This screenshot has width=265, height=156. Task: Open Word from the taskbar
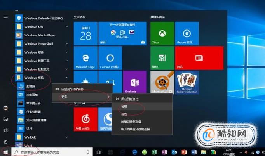194,152
